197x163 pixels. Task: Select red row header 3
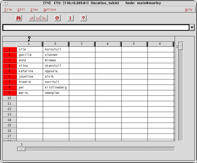point(10,60)
